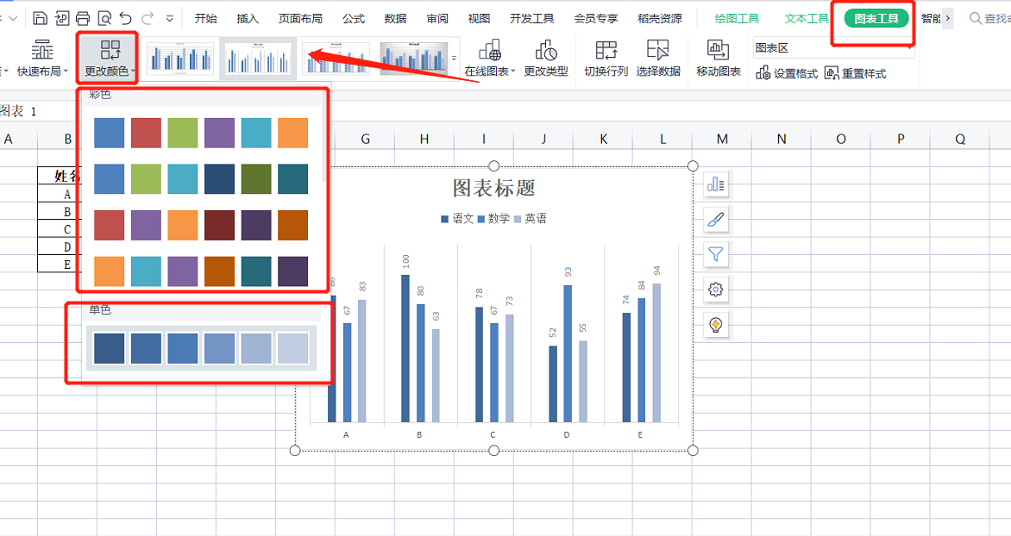The image size is (1011, 536).
Task: Switch to the 视图 tab
Action: point(479,19)
